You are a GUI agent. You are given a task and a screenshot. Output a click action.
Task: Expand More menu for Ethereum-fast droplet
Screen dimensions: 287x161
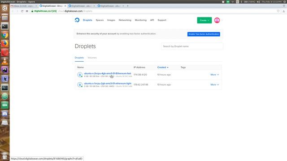click(x=214, y=75)
